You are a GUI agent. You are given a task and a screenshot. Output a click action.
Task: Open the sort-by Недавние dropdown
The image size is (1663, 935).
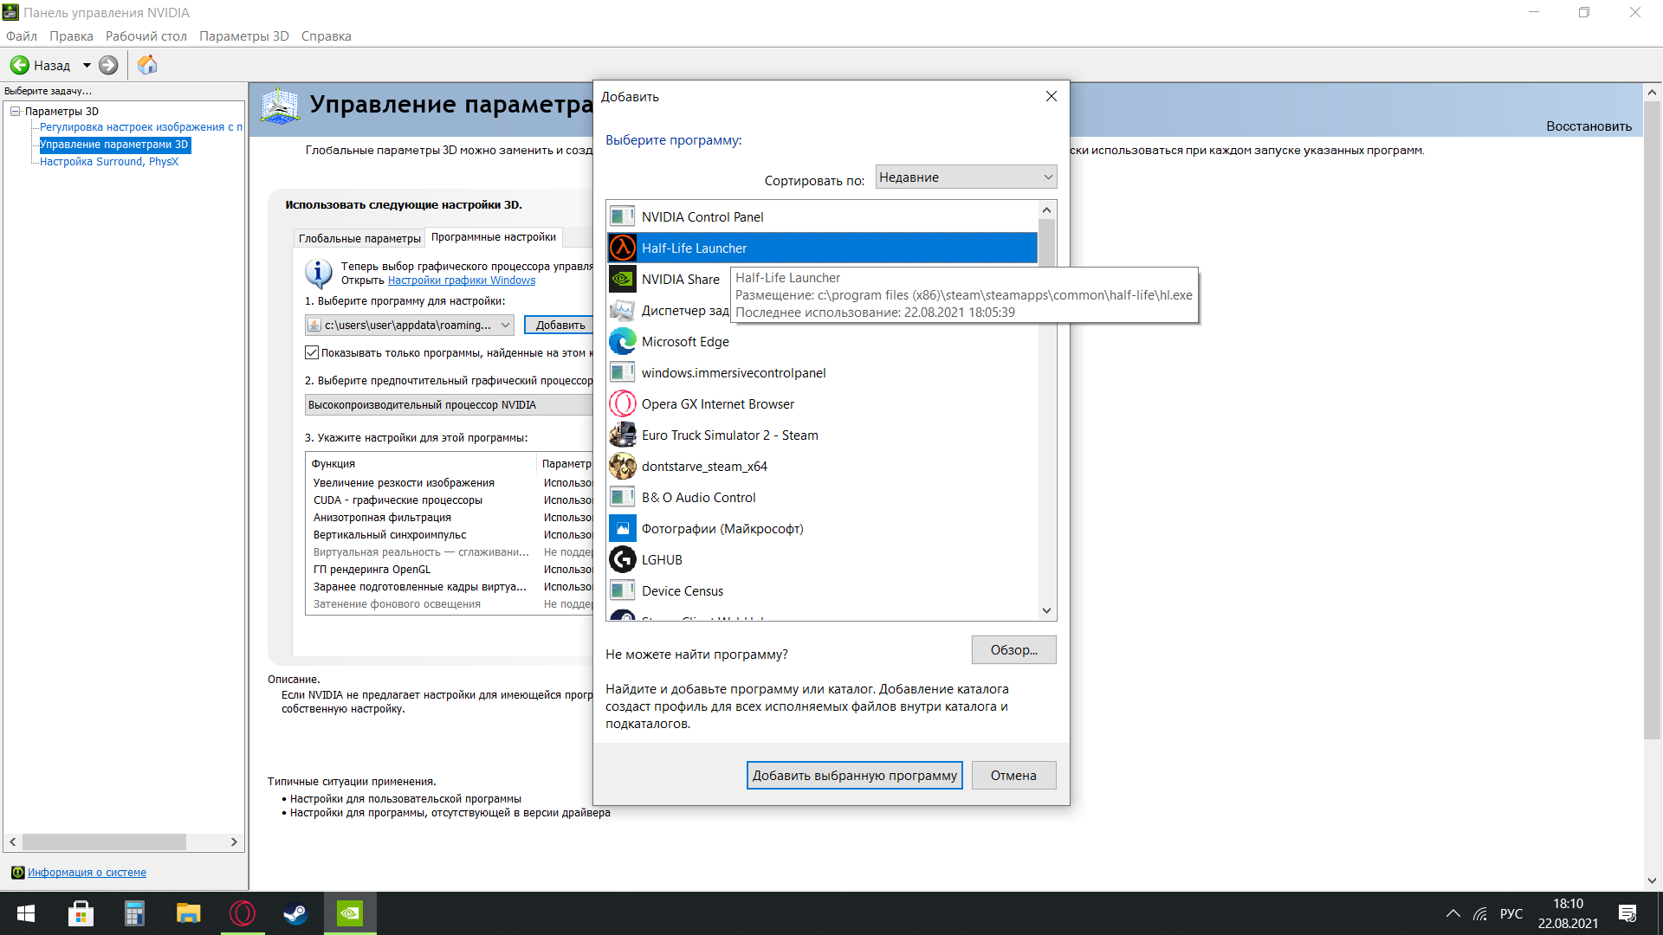(x=965, y=177)
